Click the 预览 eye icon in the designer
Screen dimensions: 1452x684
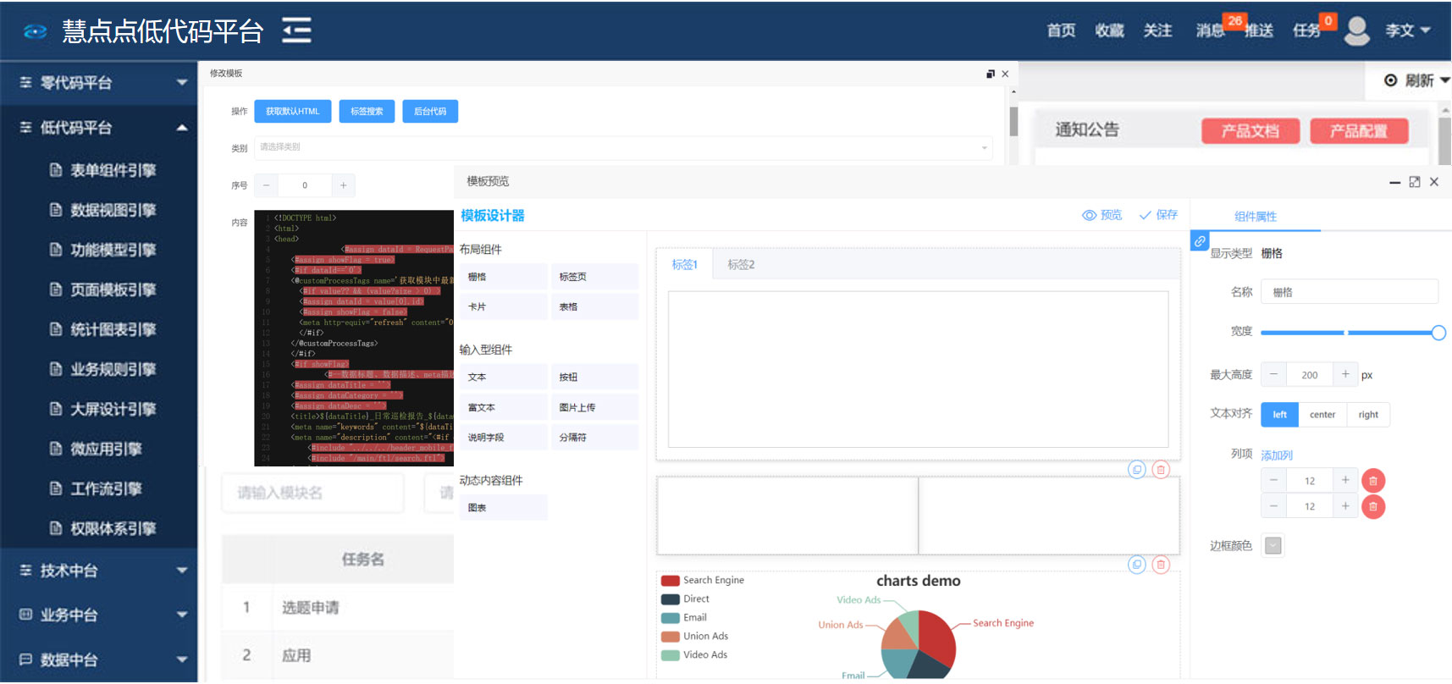[1090, 215]
